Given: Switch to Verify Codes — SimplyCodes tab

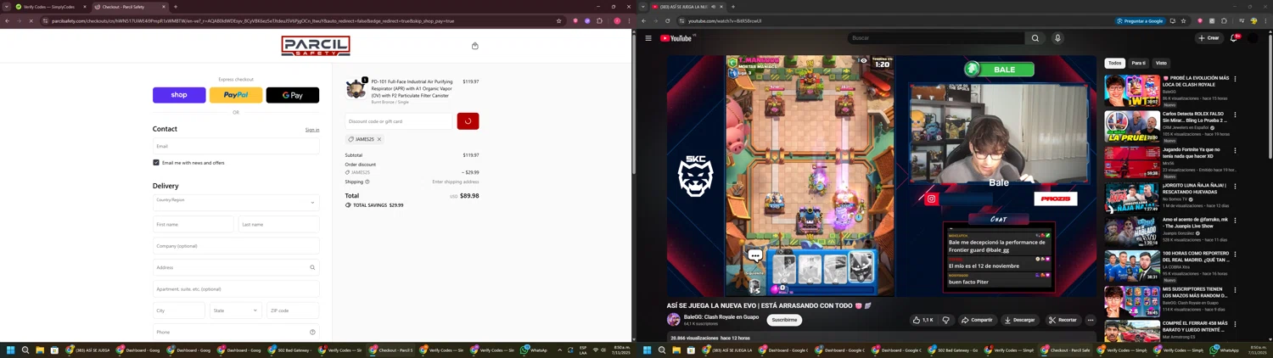Looking at the screenshot, I should 49,7.
